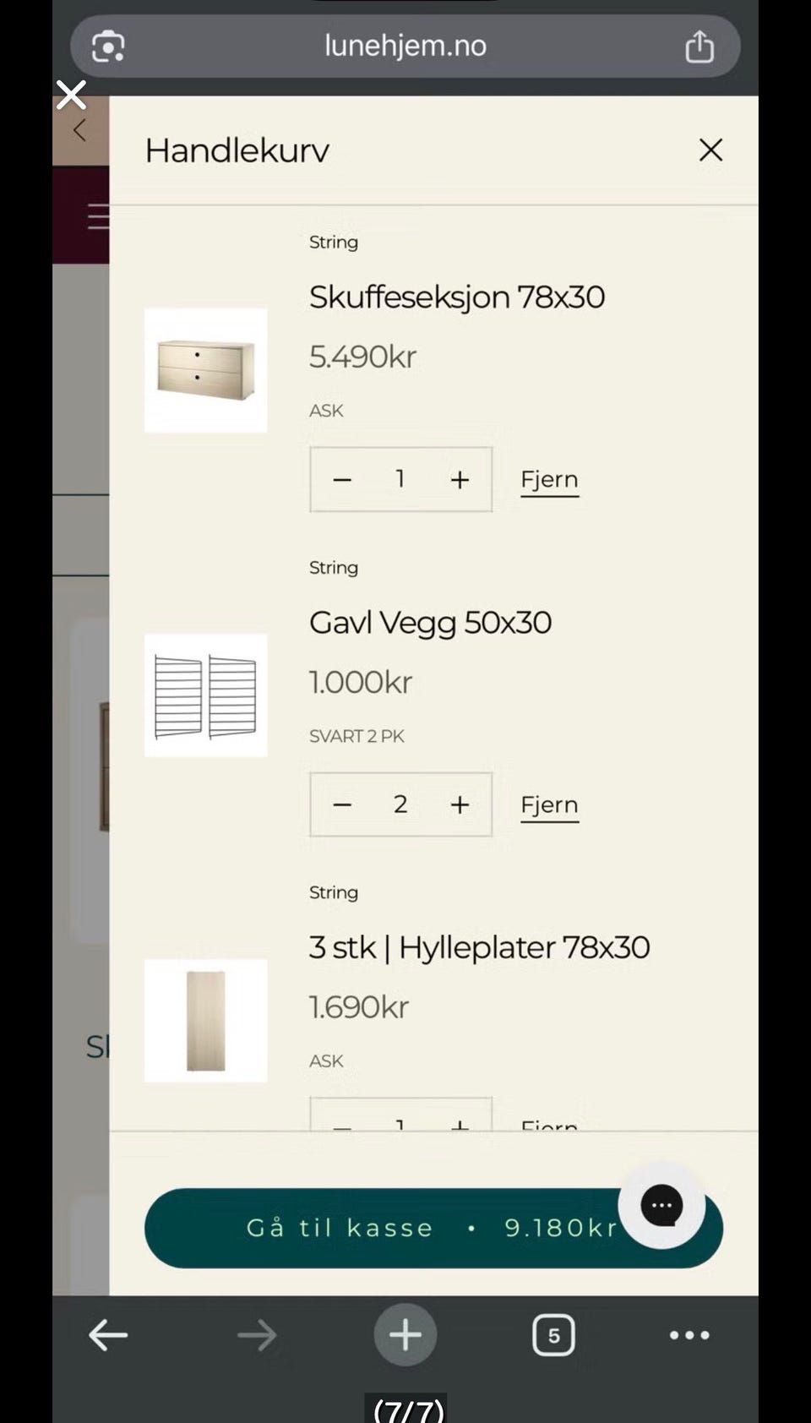This screenshot has height=1423, width=811.
Task: Tap the lunehjem.no address bar
Action: [x=405, y=46]
